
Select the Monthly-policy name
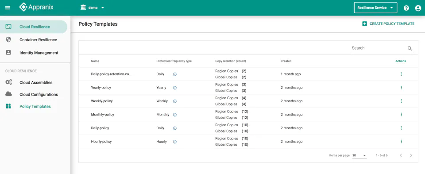tap(102, 114)
